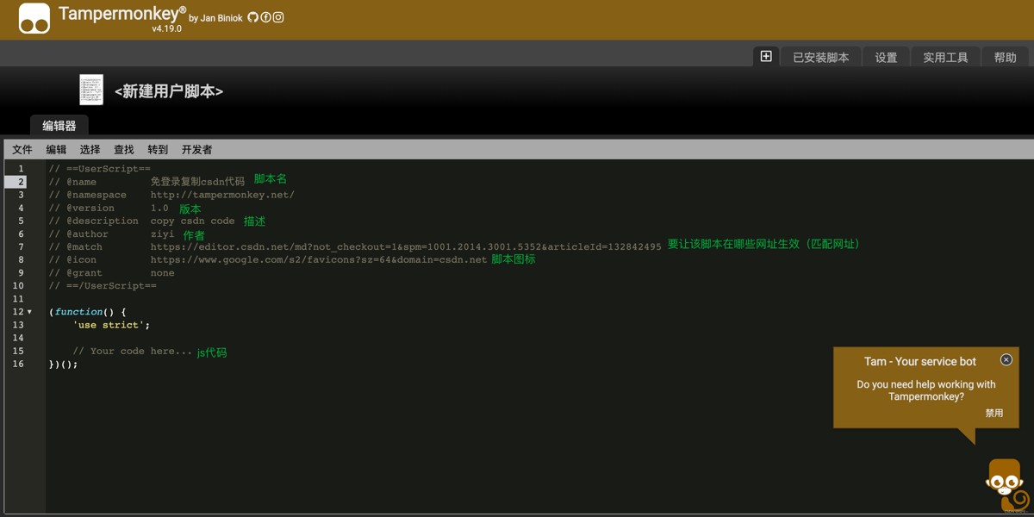Image resolution: width=1034 pixels, height=517 pixels.
Task: Open the Instagram icon link
Action: click(x=278, y=17)
